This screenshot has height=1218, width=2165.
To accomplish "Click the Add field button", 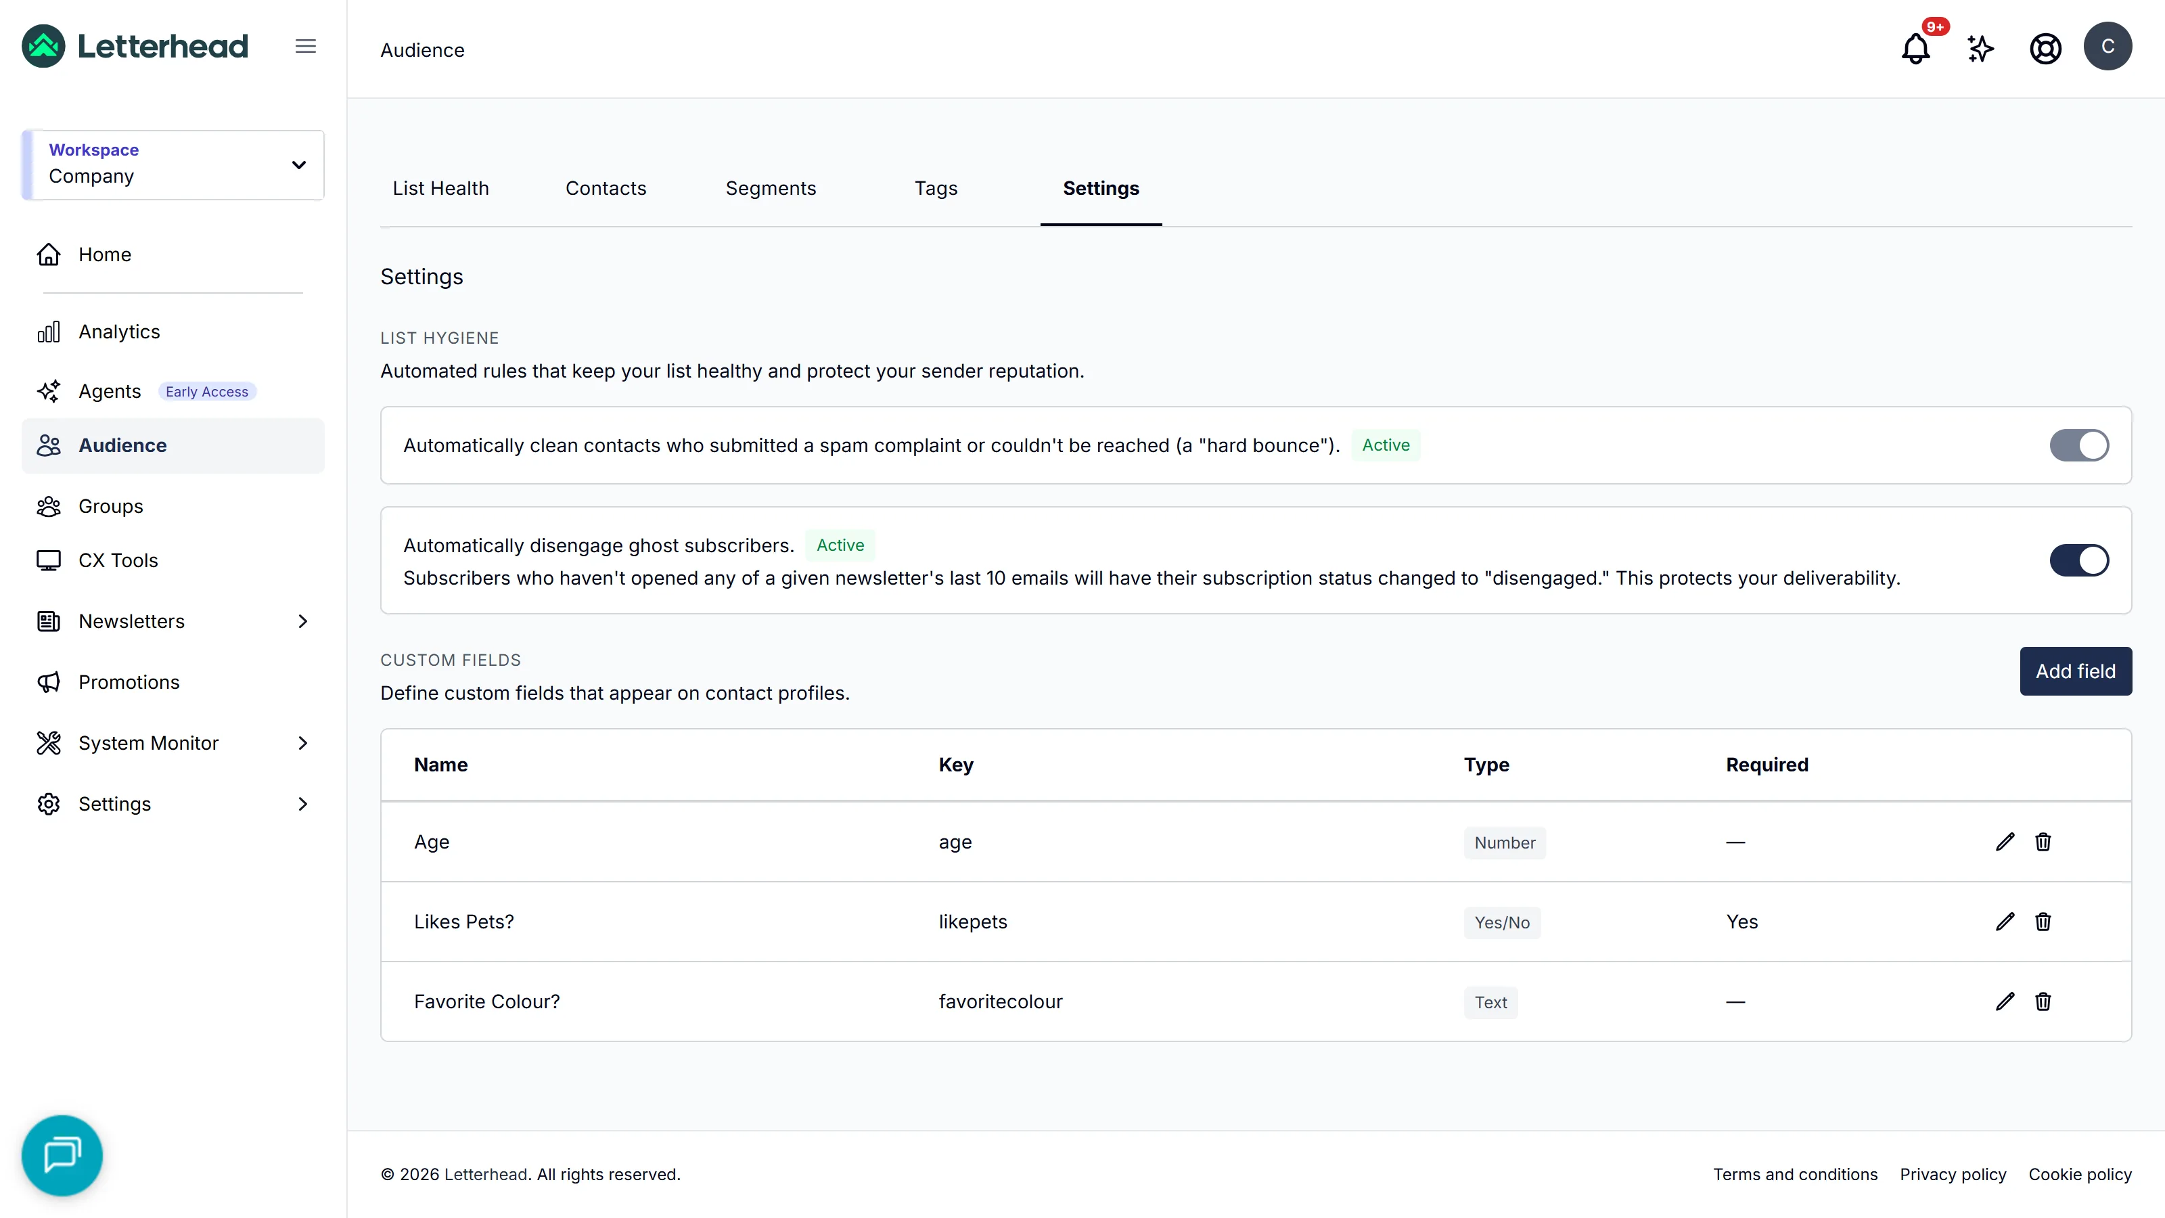I will [x=2075, y=671].
